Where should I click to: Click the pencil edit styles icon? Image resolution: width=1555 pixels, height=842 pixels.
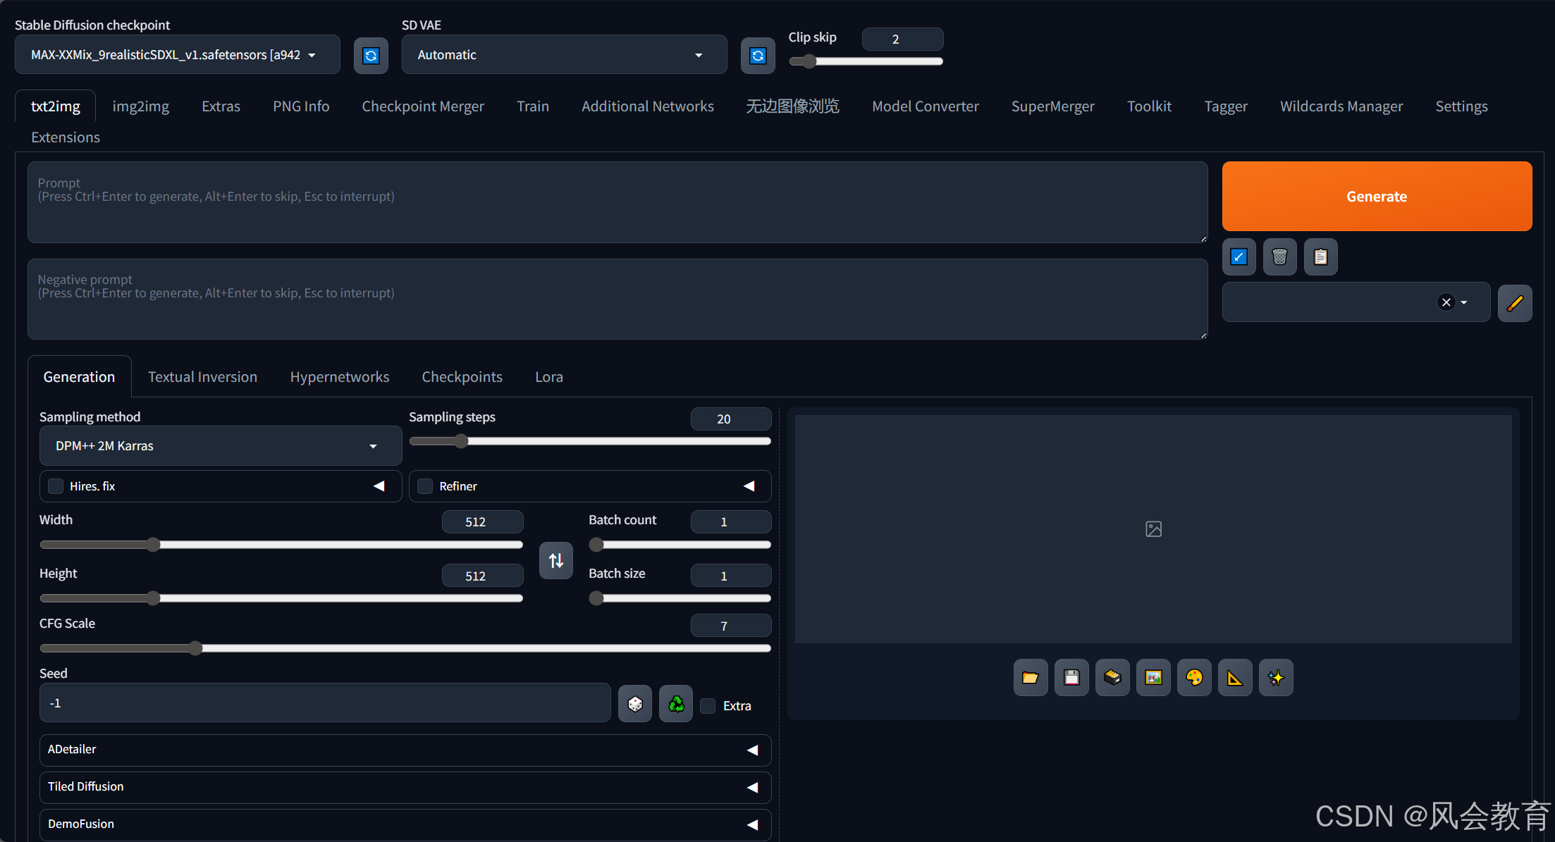pyautogui.click(x=1514, y=303)
